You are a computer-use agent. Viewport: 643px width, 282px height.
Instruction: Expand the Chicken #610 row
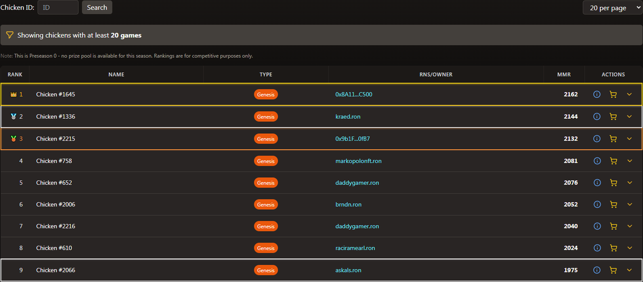630,248
